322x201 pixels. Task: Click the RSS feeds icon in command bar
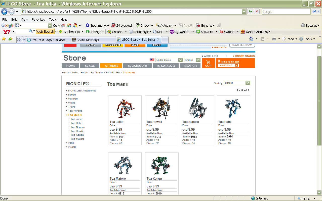262,39
